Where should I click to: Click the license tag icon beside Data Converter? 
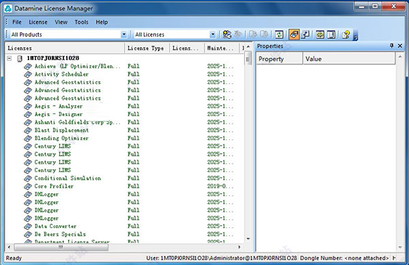point(28,227)
